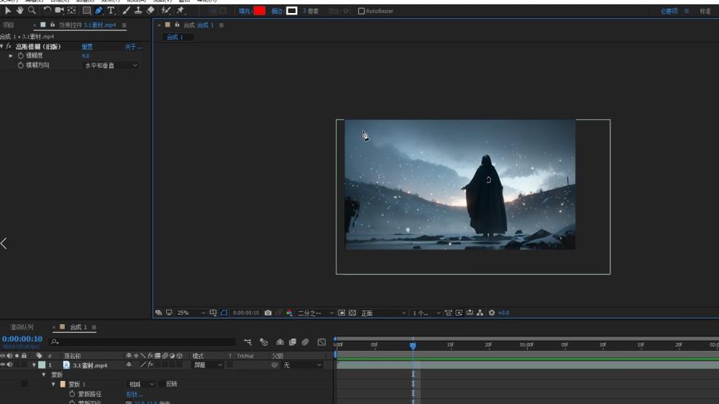Open the 1个... view layout dropdown

(426, 313)
